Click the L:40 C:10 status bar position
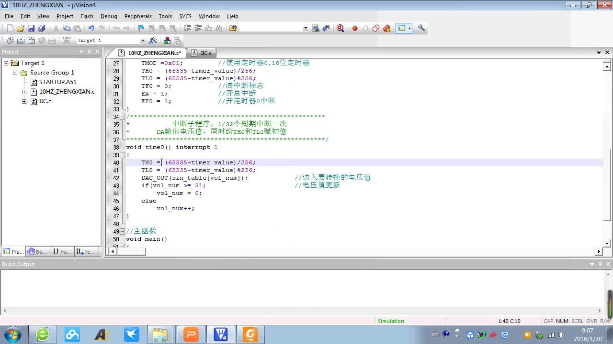This screenshot has height=344, width=613. tap(510, 321)
